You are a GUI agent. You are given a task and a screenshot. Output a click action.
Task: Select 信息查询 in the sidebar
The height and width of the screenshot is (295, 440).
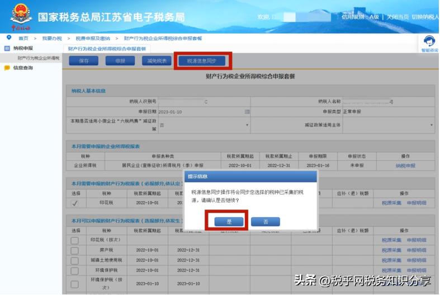[x=23, y=68]
